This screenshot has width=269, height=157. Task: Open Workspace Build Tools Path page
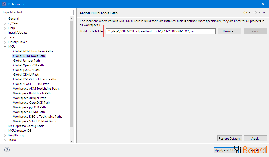pos(32,93)
